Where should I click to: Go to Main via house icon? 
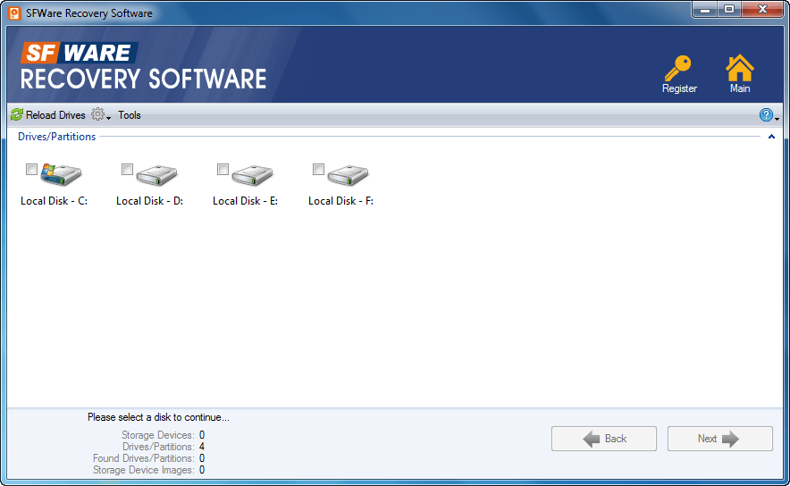coord(739,68)
